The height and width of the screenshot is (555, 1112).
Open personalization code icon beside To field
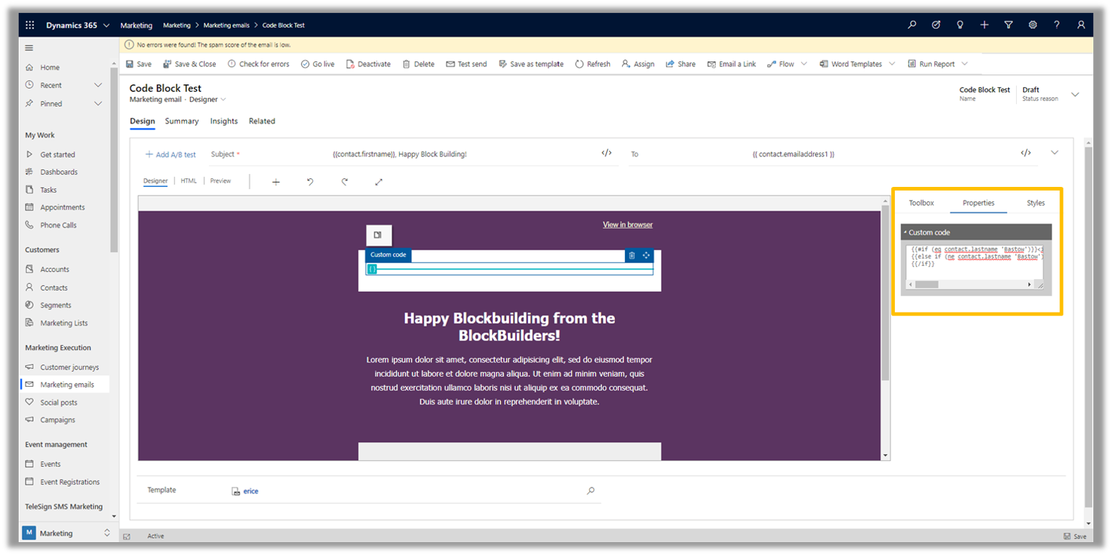click(x=1025, y=153)
